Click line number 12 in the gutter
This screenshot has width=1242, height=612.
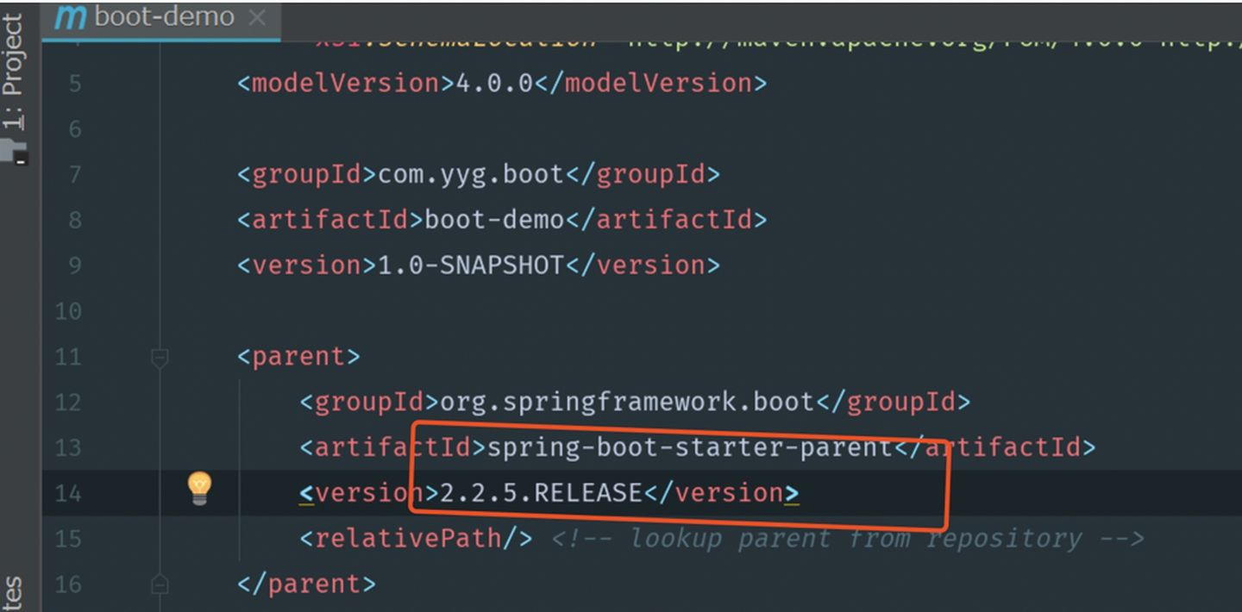(x=68, y=403)
